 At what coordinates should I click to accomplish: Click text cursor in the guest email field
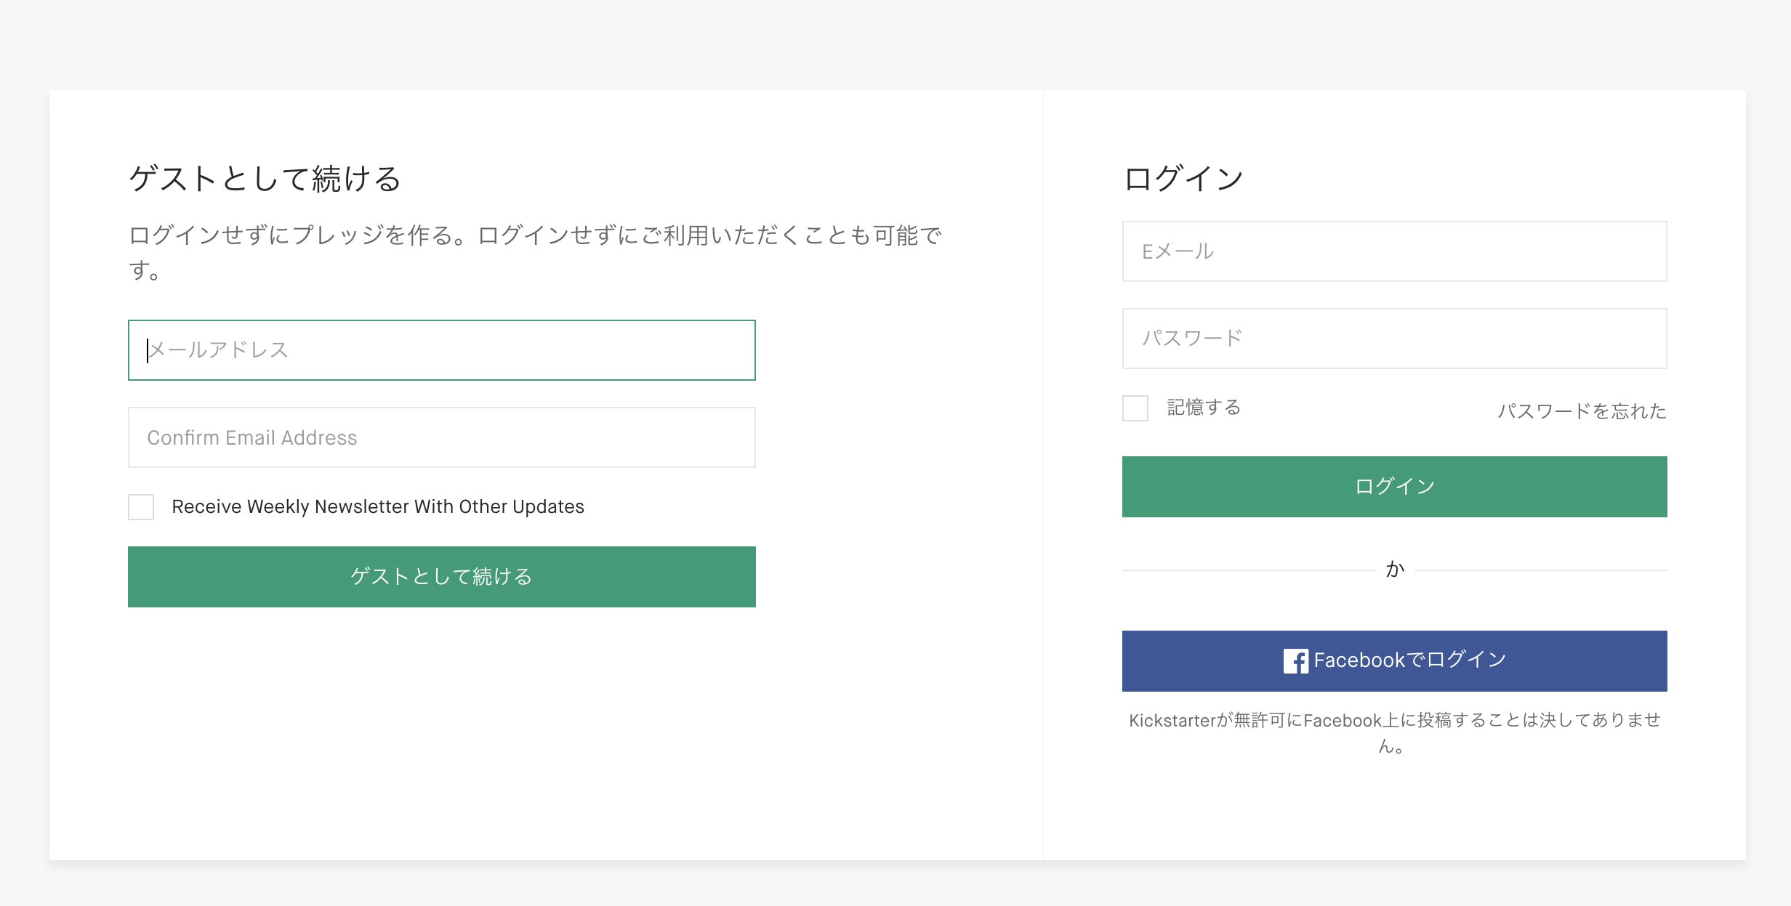[148, 350]
